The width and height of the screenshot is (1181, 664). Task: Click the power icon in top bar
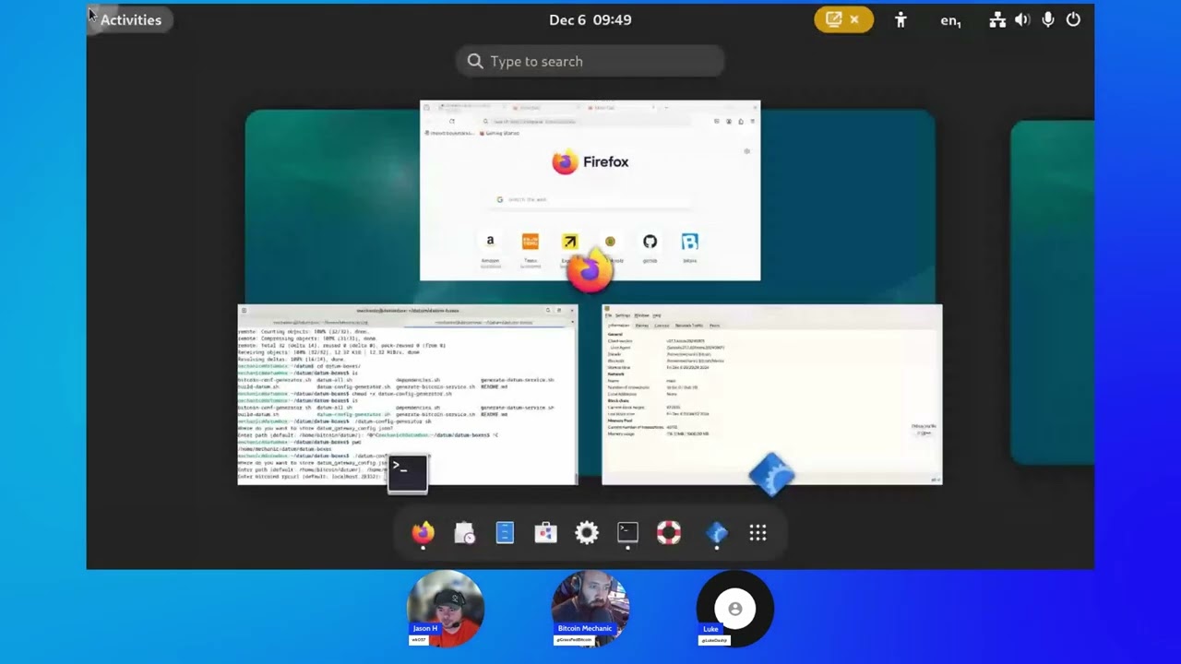[x=1073, y=19]
